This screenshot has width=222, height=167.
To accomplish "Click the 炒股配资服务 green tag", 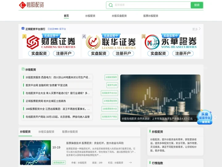I will [x=111, y=77].
